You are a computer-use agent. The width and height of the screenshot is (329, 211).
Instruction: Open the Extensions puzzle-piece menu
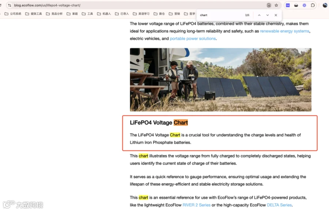click(x=313, y=5)
